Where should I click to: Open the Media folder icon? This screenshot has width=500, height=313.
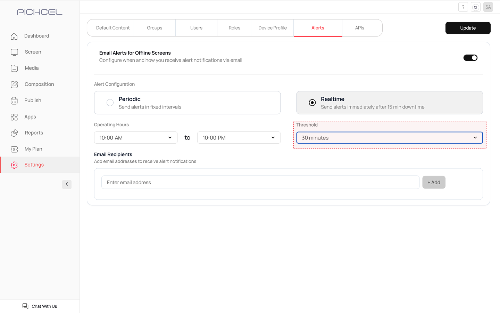(x=14, y=68)
